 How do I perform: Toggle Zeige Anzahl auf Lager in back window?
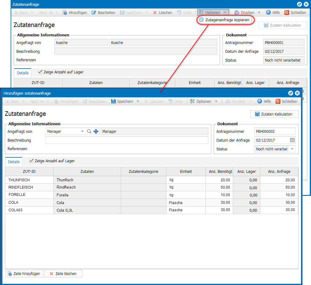[40, 72]
